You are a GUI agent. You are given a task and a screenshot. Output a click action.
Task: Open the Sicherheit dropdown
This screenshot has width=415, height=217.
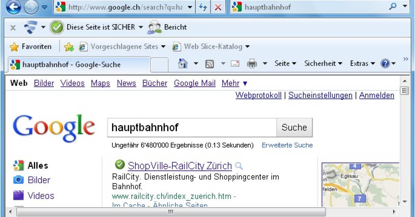[x=320, y=63]
